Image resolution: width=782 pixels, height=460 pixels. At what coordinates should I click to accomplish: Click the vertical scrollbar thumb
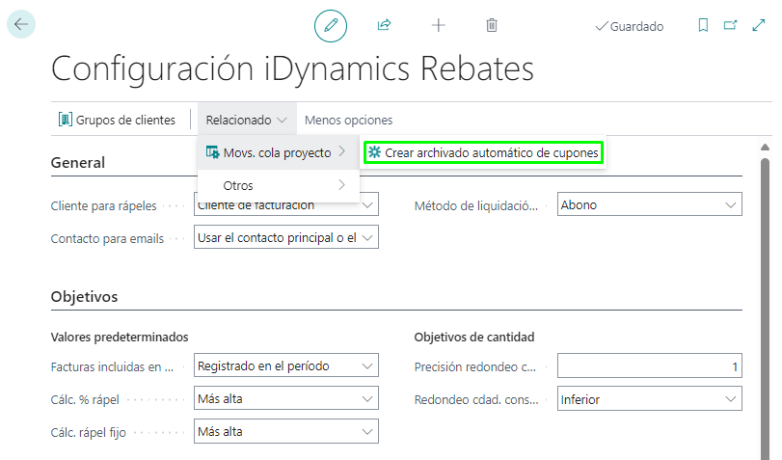click(x=765, y=309)
